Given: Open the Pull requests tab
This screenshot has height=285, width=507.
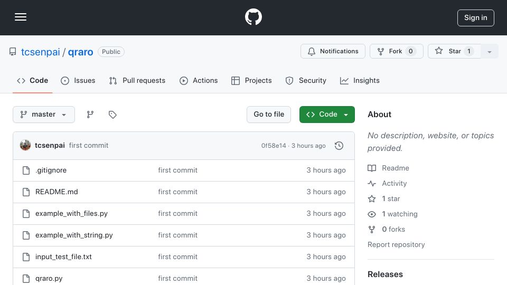Looking at the screenshot, I should 137,80.
